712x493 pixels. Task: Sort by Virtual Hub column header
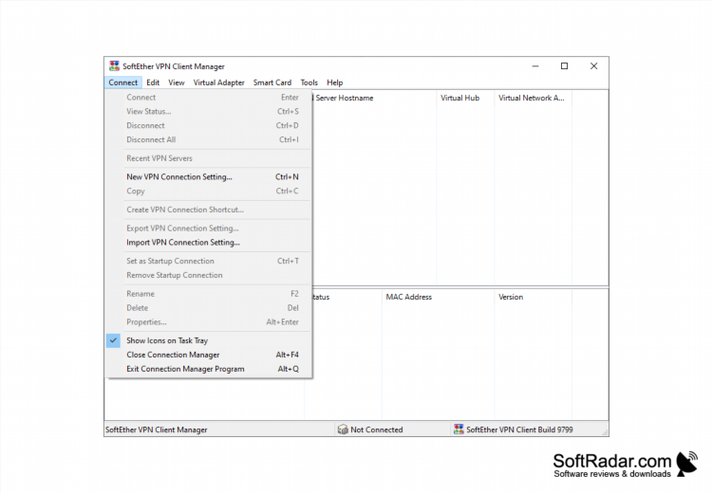click(465, 98)
